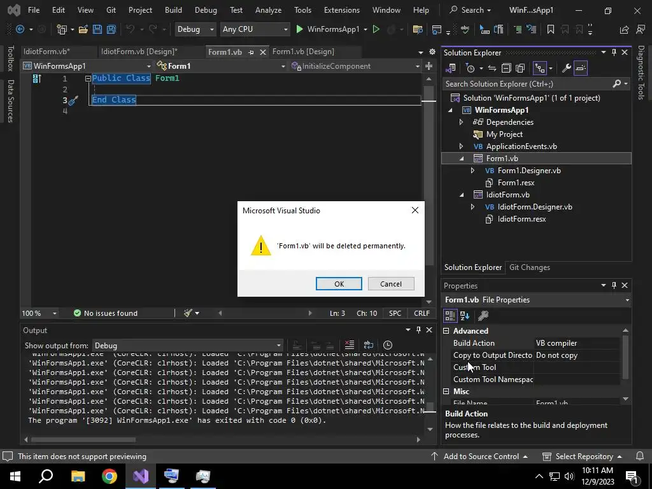Open File Explorer from the Windows taskbar

click(78, 476)
